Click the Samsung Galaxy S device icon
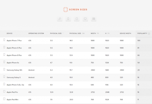 tap(4, 77)
